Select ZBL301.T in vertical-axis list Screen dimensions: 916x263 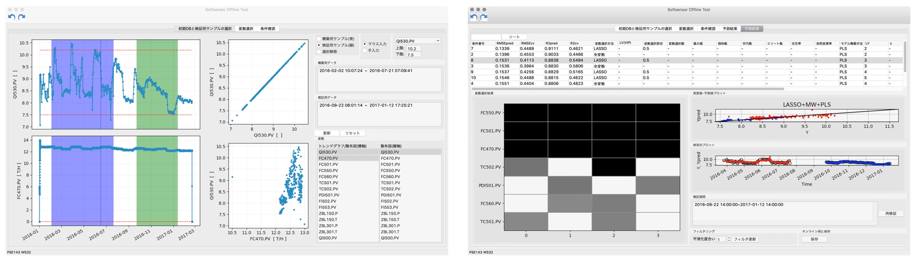[x=410, y=232]
